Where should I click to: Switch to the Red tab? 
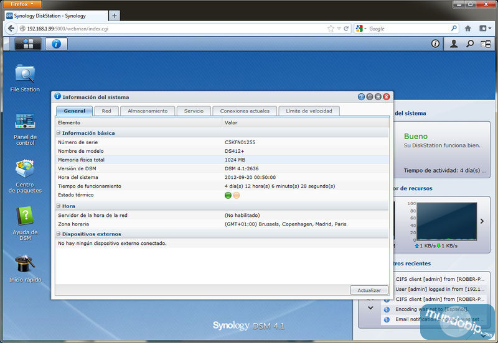[106, 111]
